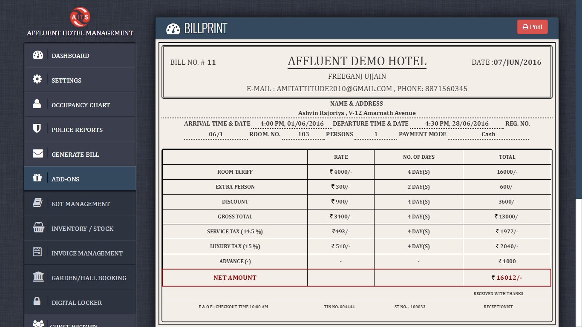Open KOT Management page
This screenshot has height=327, width=582.
point(80,204)
